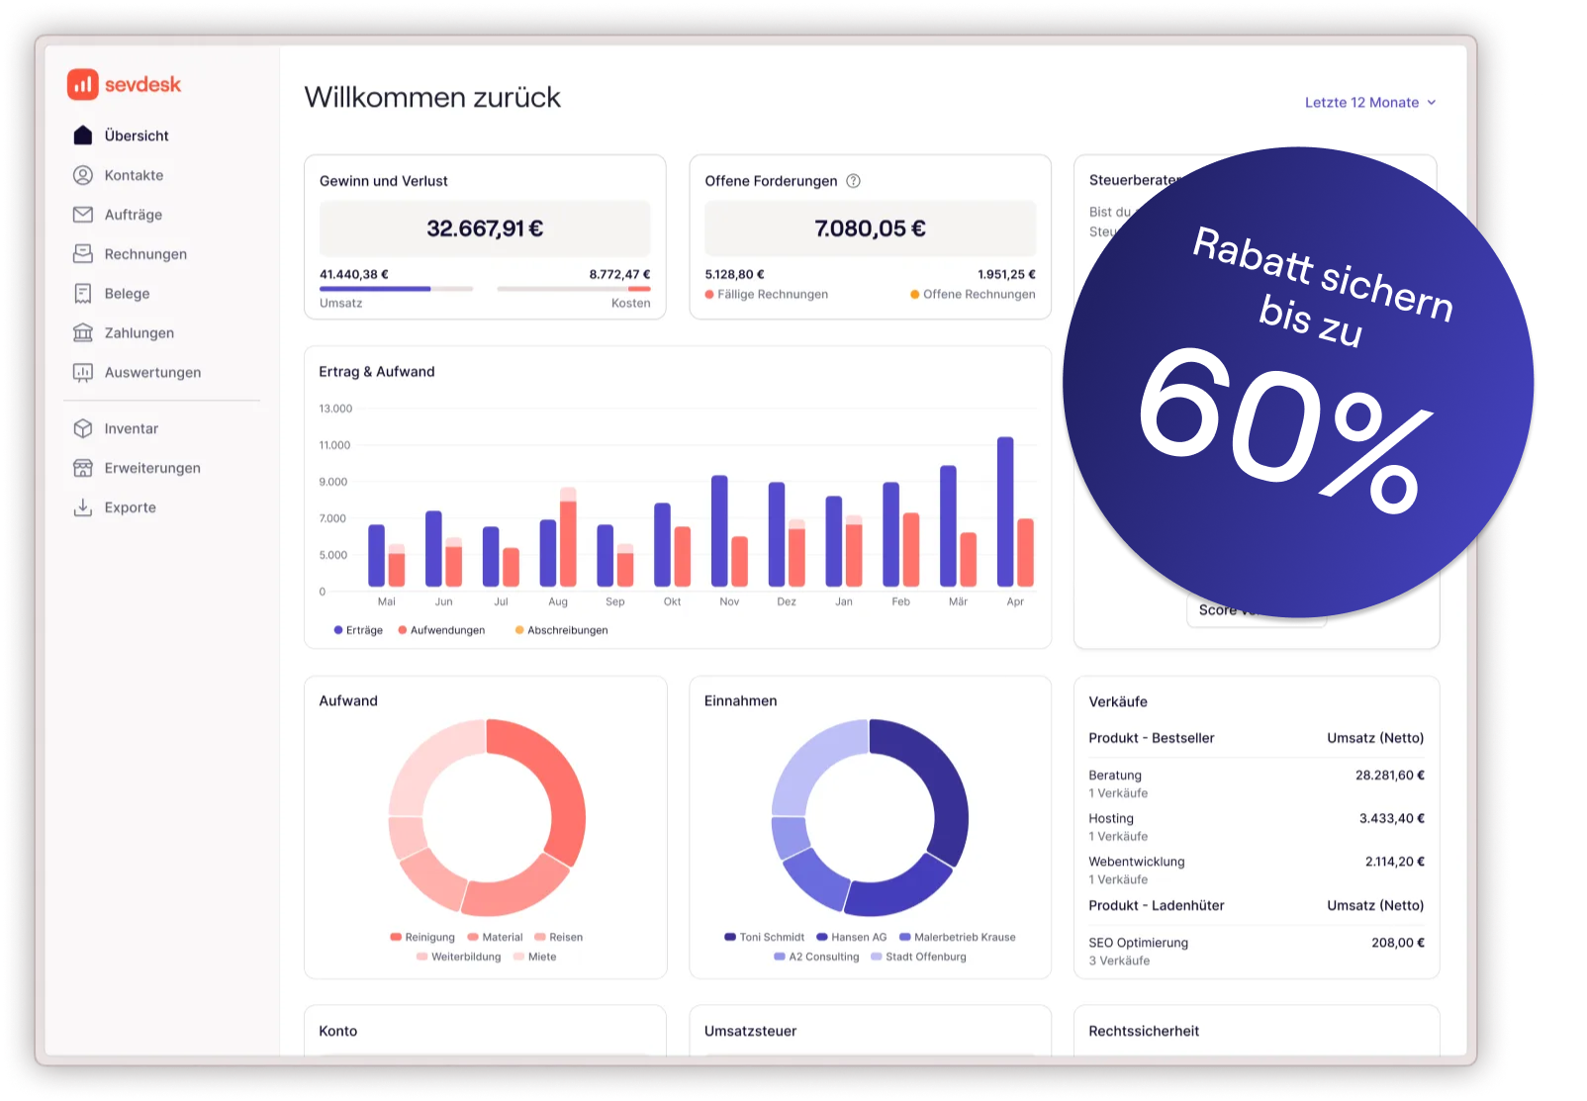Select the Zahlungen bank icon
This screenshot has width=1587, height=1101.
pyautogui.click(x=83, y=333)
